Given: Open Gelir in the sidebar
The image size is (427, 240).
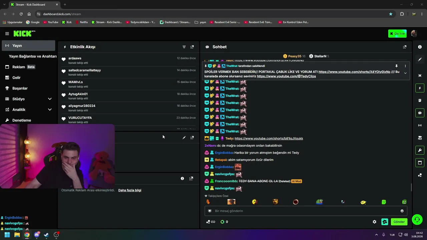Looking at the screenshot, I should [x=28, y=78].
